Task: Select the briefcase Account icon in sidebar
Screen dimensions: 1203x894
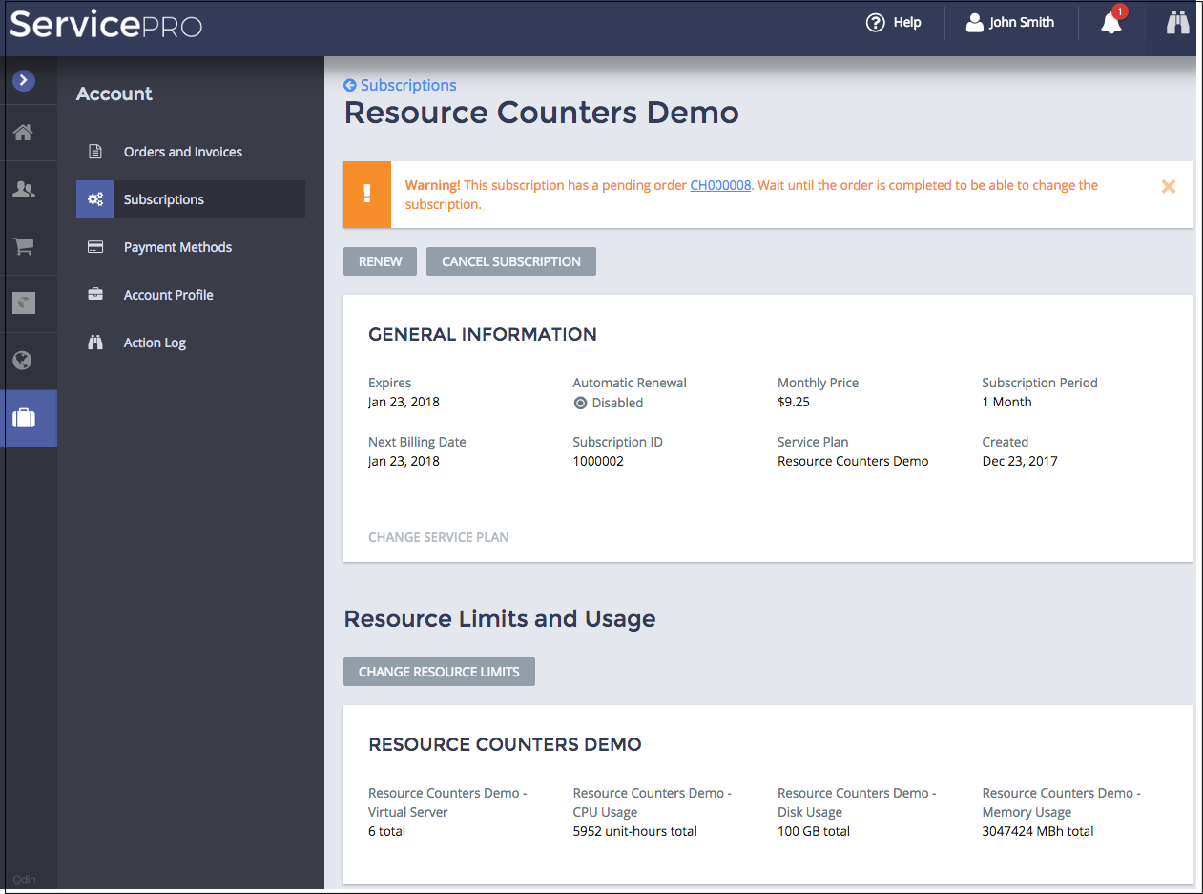Action: click(x=24, y=418)
